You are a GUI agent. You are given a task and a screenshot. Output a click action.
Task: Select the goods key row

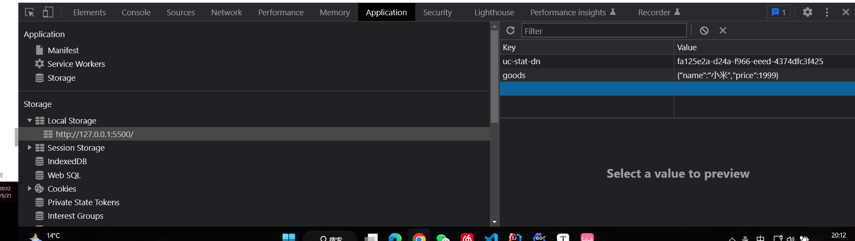[x=514, y=75]
